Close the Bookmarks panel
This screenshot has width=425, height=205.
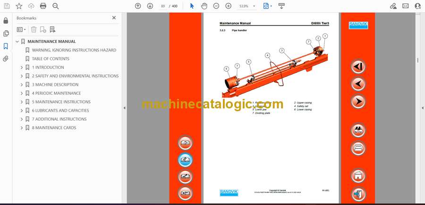point(114,18)
